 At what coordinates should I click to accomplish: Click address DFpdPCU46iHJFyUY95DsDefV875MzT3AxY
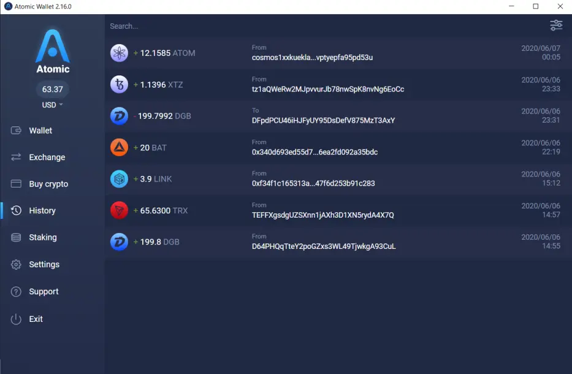coord(323,120)
